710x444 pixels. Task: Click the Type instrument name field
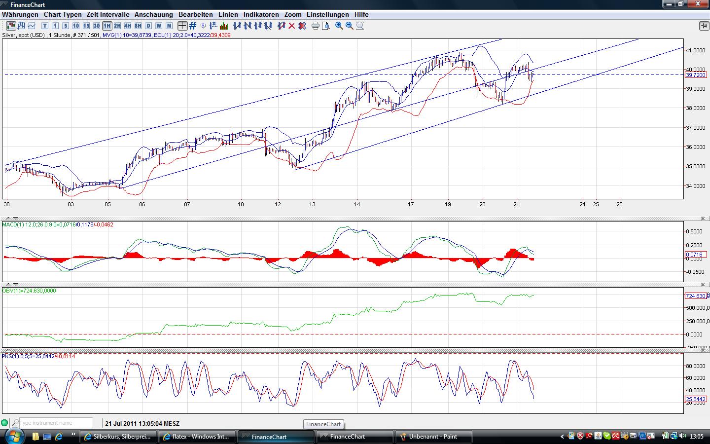click(56, 423)
